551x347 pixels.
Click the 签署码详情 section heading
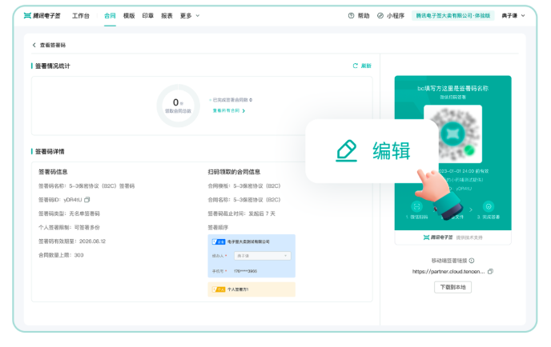coord(50,152)
